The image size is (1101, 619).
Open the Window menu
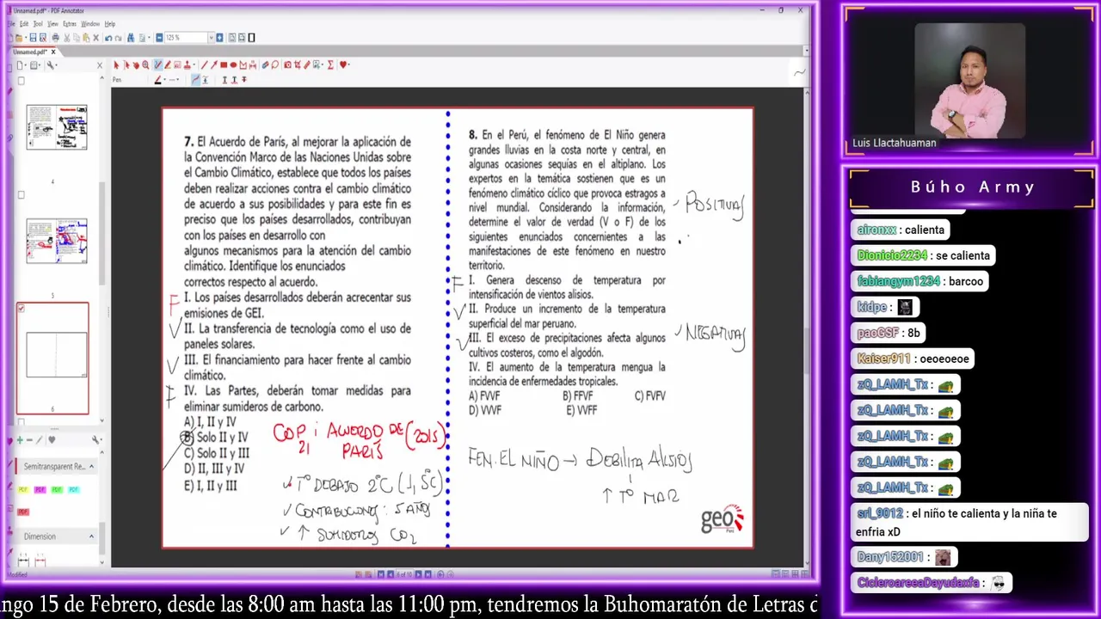click(x=90, y=24)
